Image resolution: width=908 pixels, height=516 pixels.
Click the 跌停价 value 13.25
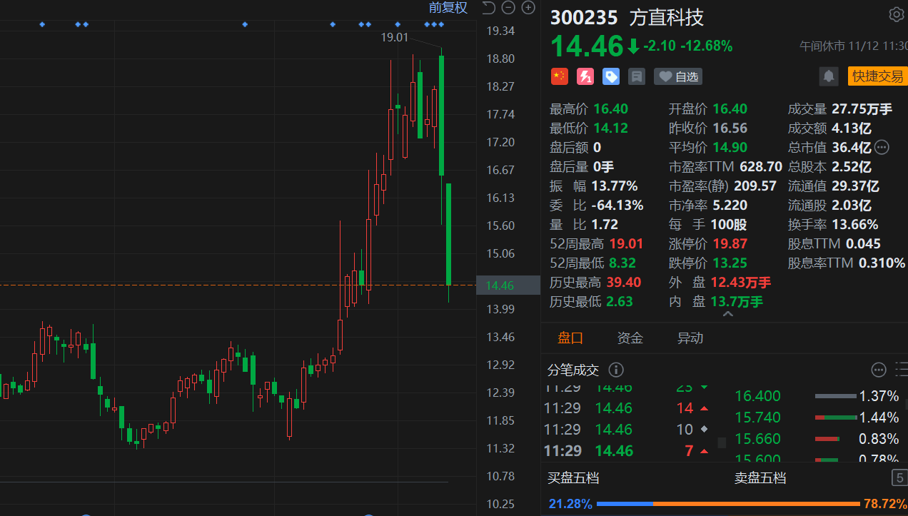[730, 263]
